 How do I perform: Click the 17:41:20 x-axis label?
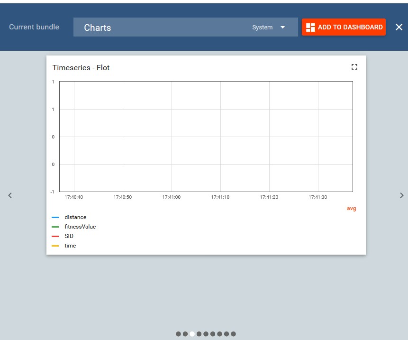click(x=269, y=197)
